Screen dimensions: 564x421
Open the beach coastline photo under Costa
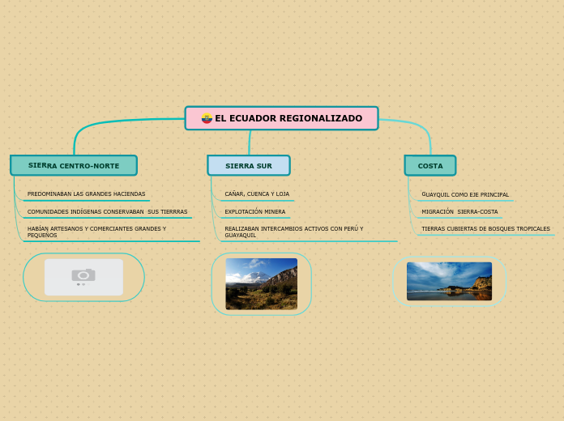click(x=449, y=281)
